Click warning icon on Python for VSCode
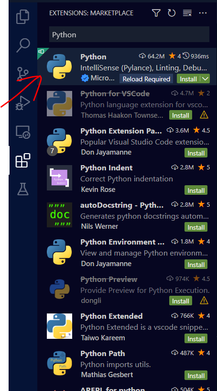217x391 pixels. [204, 115]
